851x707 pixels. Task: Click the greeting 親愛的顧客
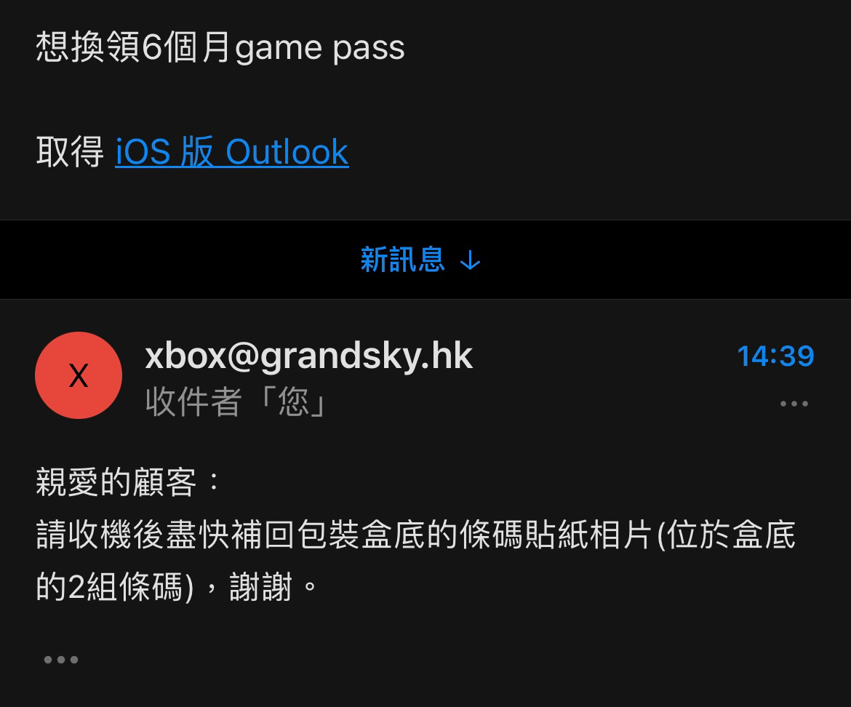[116, 482]
